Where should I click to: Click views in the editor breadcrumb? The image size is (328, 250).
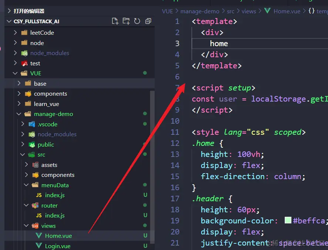pos(249,11)
